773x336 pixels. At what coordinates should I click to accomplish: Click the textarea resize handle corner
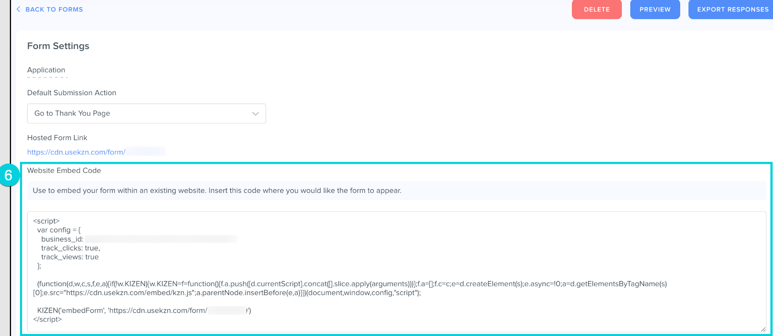(x=763, y=329)
